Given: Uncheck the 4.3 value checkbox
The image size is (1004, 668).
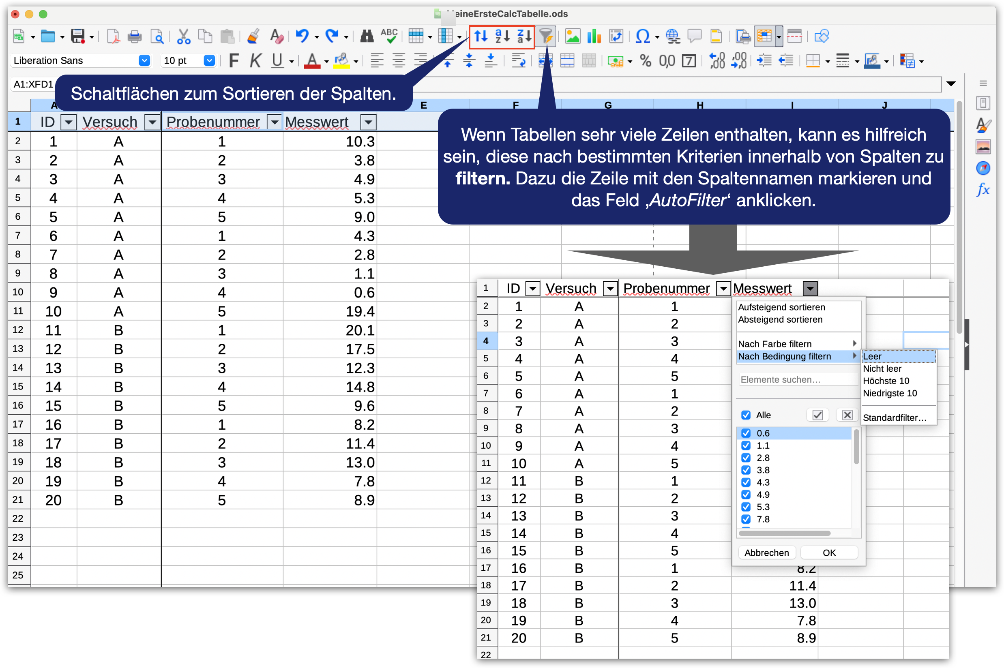Looking at the screenshot, I should tap(746, 482).
